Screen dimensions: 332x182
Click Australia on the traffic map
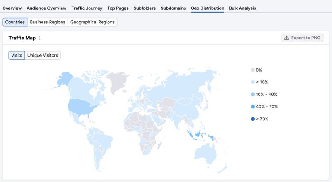[206, 154]
